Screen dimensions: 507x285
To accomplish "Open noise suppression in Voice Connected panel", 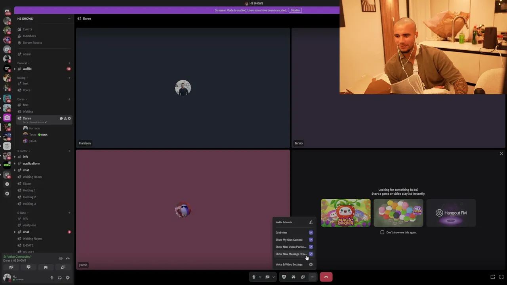I will (61, 258).
